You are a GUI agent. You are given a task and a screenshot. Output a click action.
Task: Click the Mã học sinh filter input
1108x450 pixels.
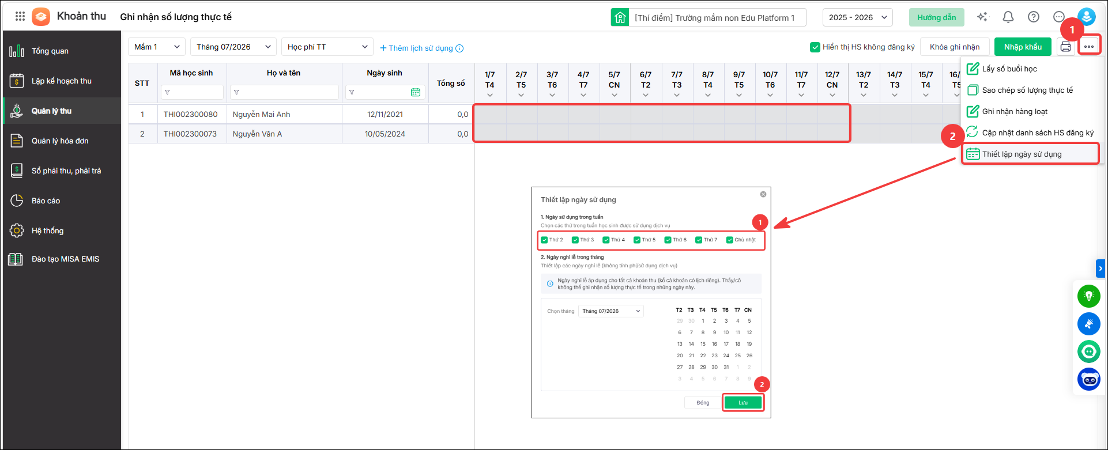click(x=192, y=92)
